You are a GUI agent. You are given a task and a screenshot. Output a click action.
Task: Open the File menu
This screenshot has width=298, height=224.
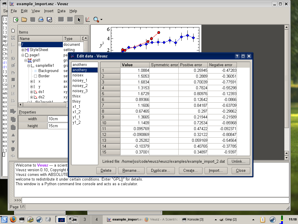(14, 11)
